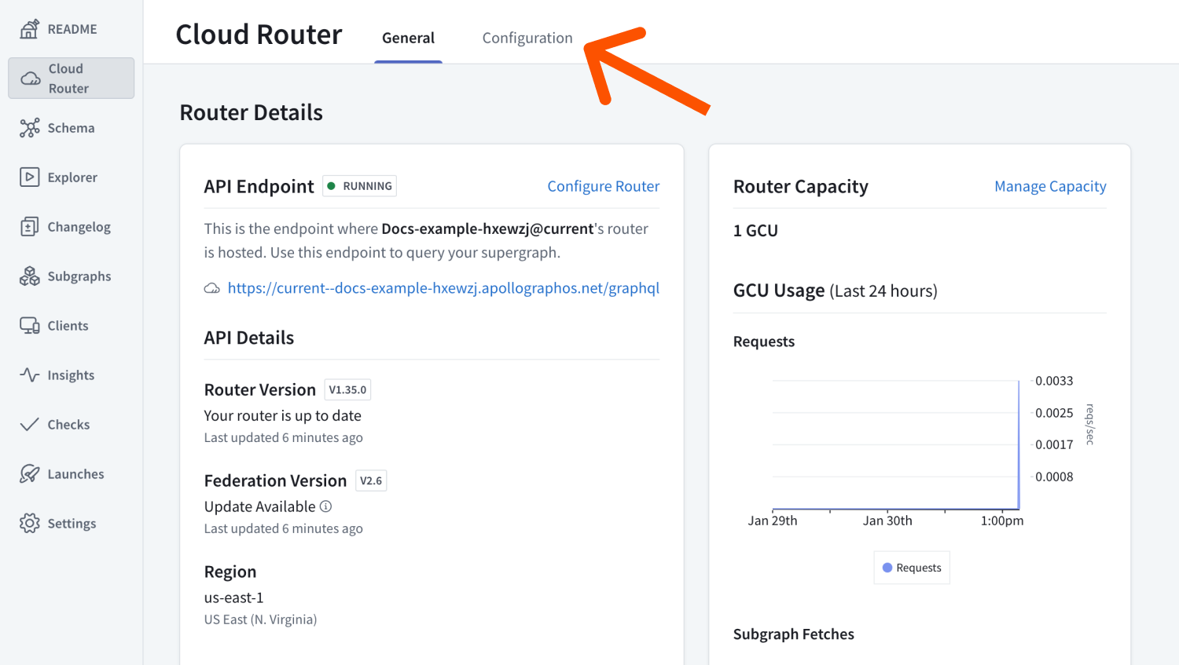This screenshot has width=1179, height=665.
Task: Open Settings via the gear icon
Action: (x=29, y=523)
